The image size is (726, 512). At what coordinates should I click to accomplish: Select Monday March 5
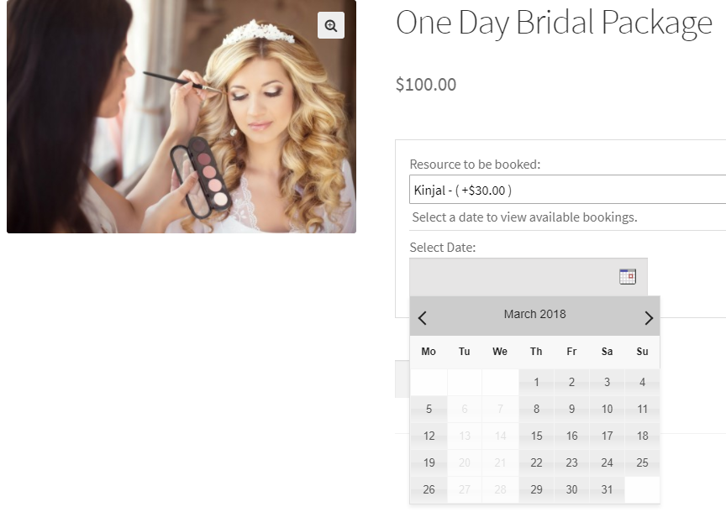[429, 409]
